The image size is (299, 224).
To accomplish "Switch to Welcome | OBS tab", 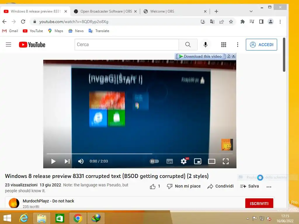I will pos(175,11).
